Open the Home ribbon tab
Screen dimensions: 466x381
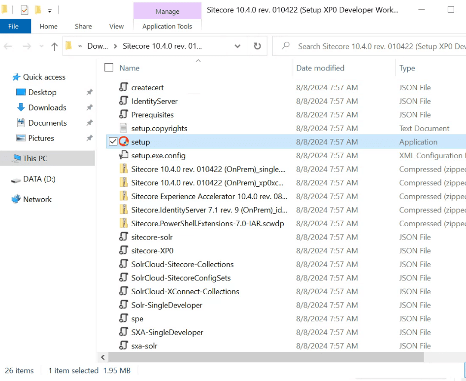(48, 26)
